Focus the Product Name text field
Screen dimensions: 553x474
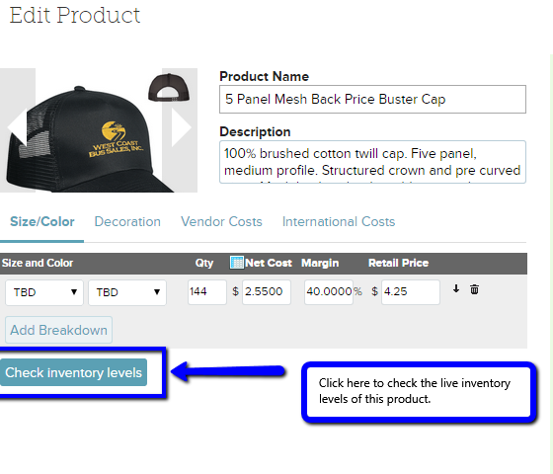(372, 99)
